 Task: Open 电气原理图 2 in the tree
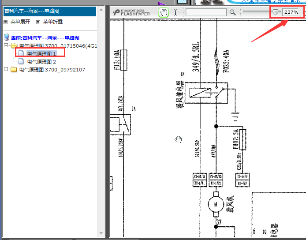tap(41, 62)
